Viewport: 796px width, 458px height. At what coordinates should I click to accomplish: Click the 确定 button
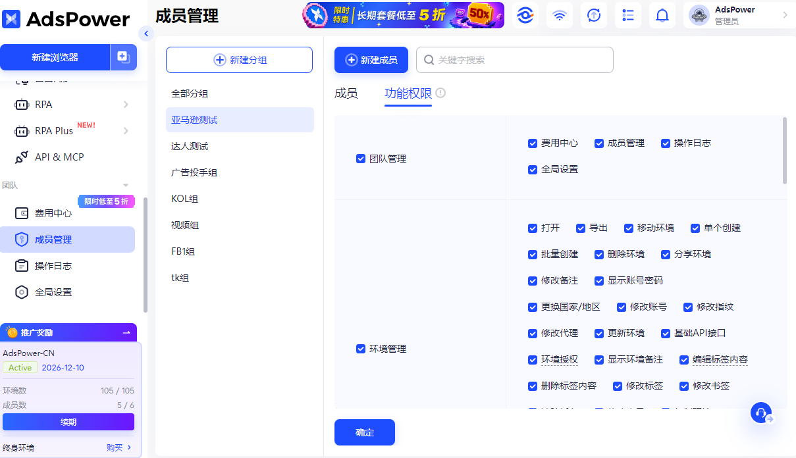[x=365, y=432]
